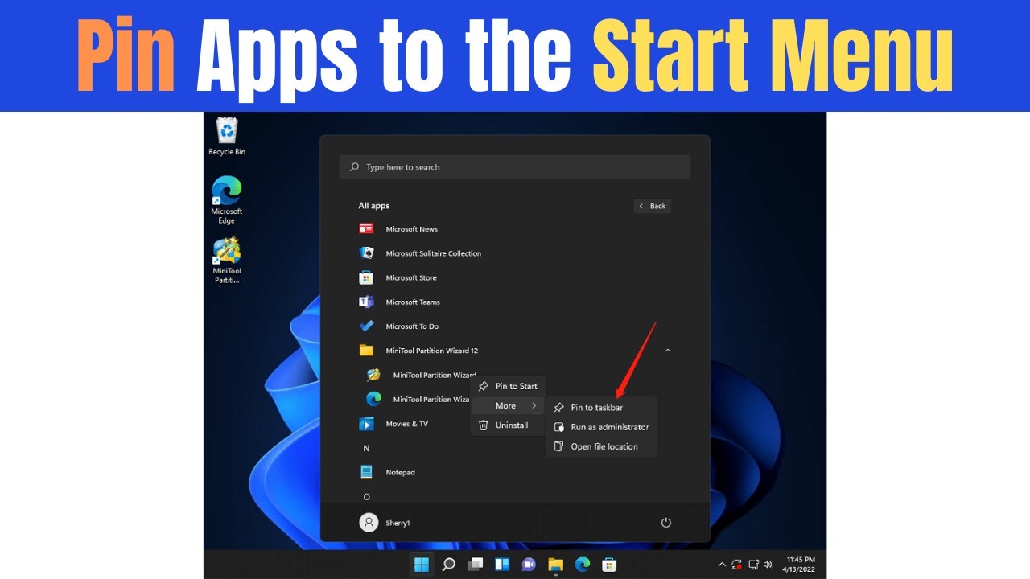This screenshot has width=1030, height=579.
Task: Open Microsoft Edge from the taskbar
Action: click(x=583, y=565)
